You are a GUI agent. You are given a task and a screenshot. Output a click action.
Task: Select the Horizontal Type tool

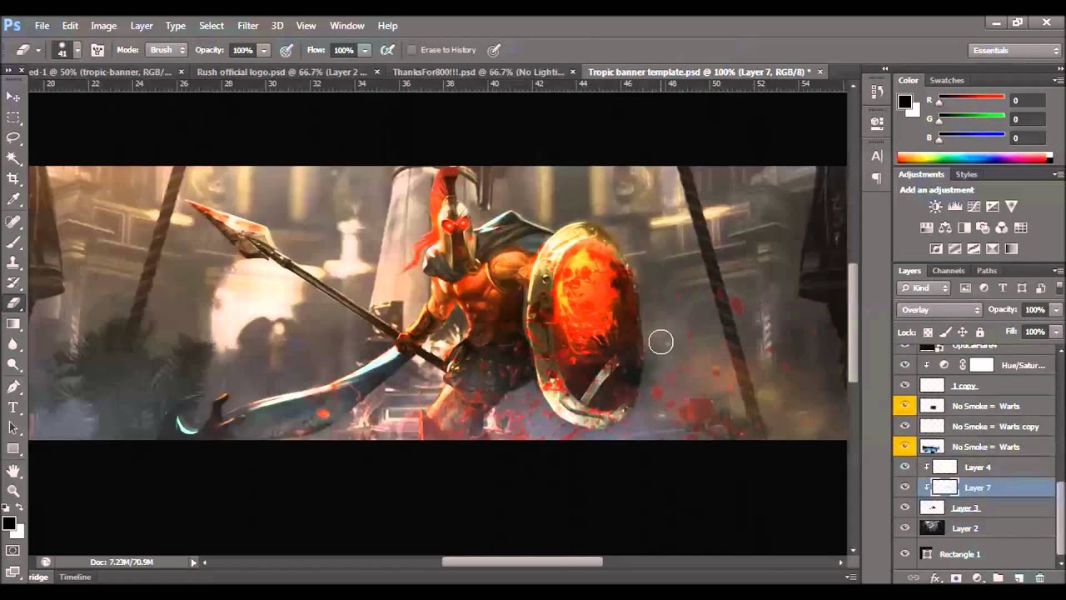click(x=13, y=407)
